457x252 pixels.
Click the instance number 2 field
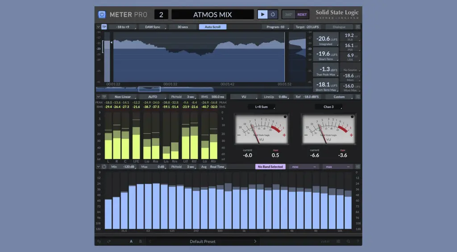point(161,15)
